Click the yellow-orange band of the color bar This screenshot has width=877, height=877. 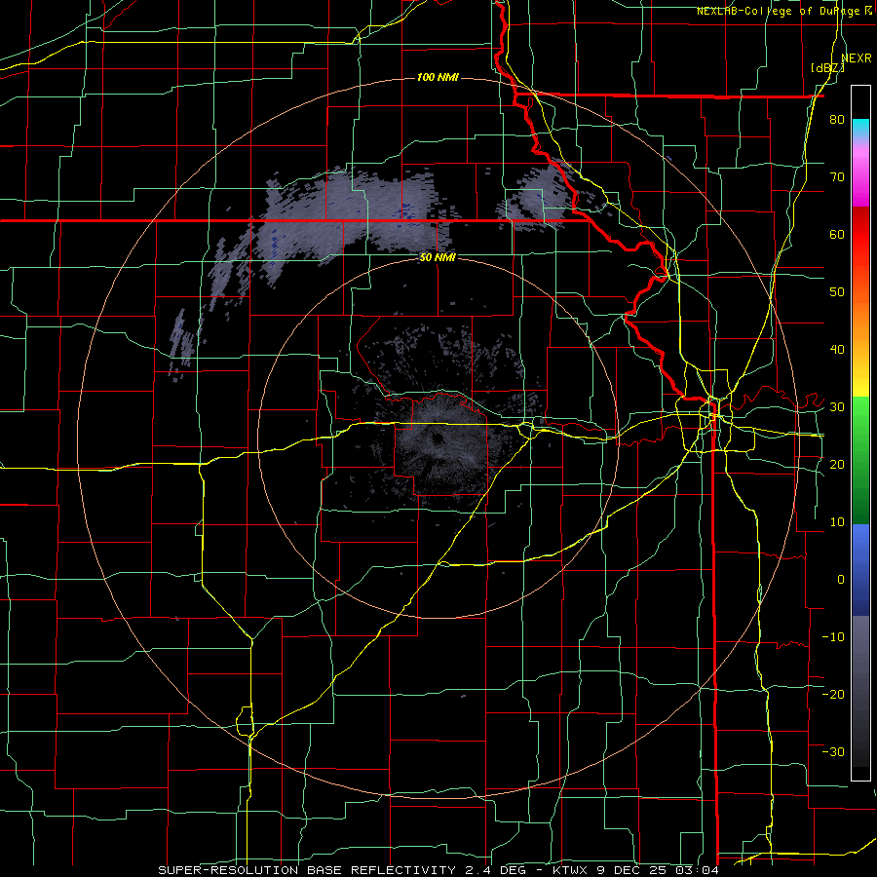[860, 338]
